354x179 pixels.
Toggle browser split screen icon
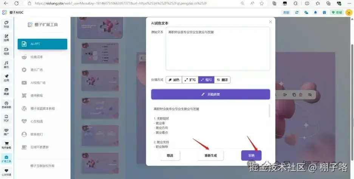tap(307, 3)
